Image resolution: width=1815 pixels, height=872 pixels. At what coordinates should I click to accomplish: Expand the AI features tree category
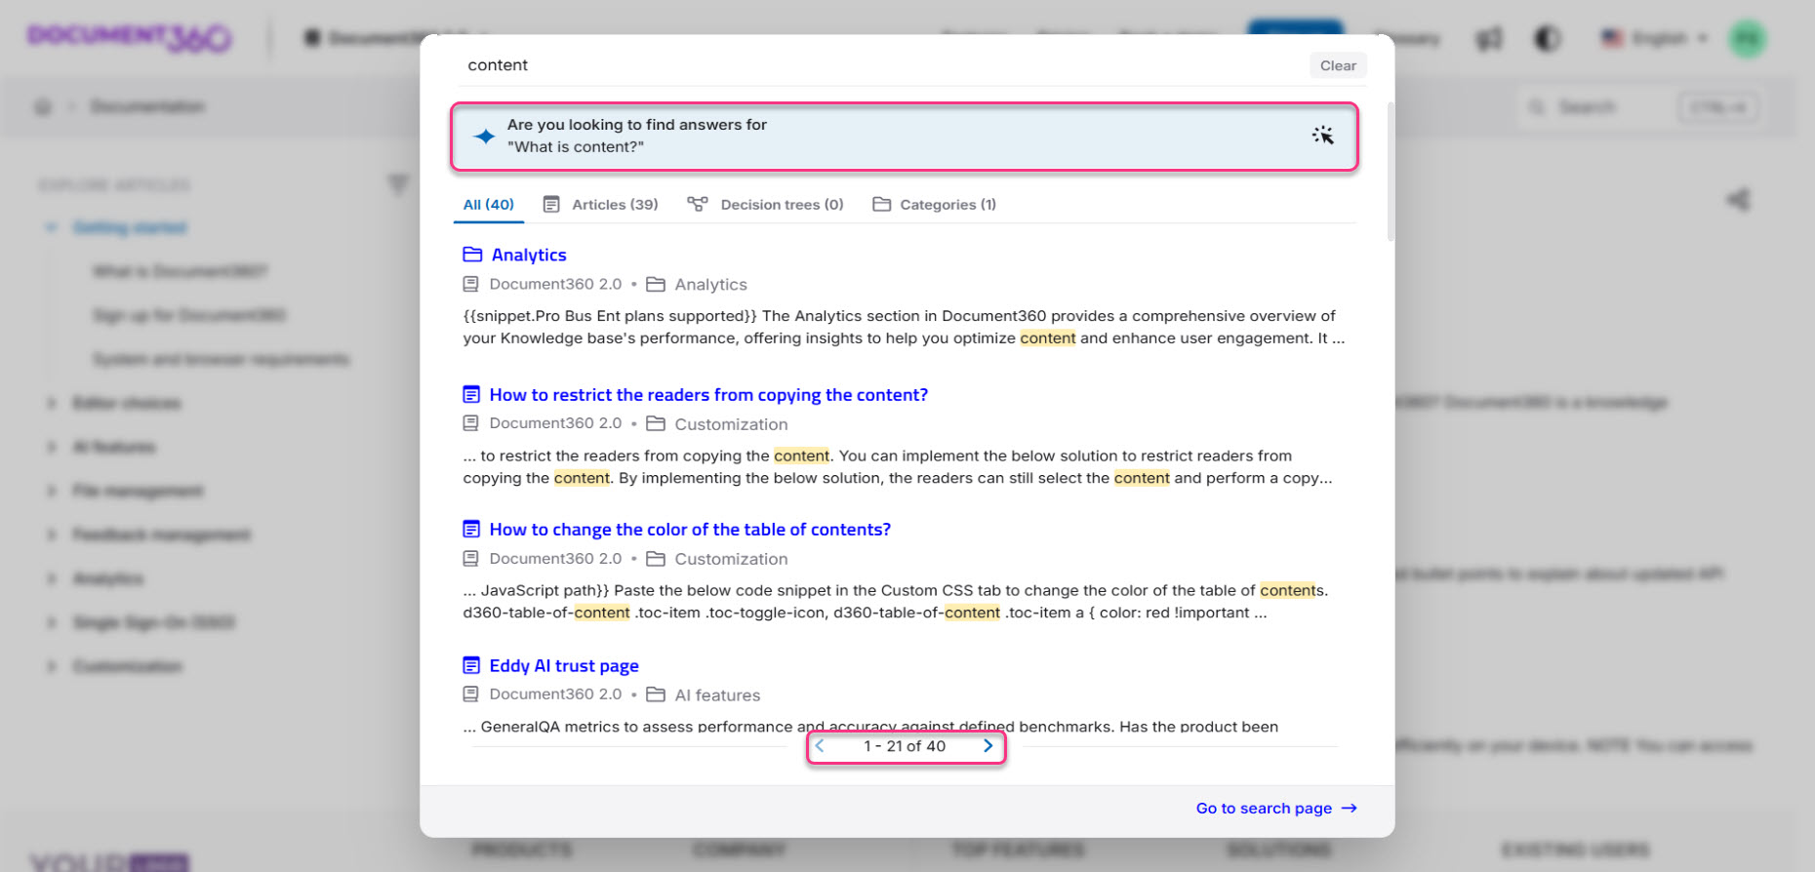(51, 447)
